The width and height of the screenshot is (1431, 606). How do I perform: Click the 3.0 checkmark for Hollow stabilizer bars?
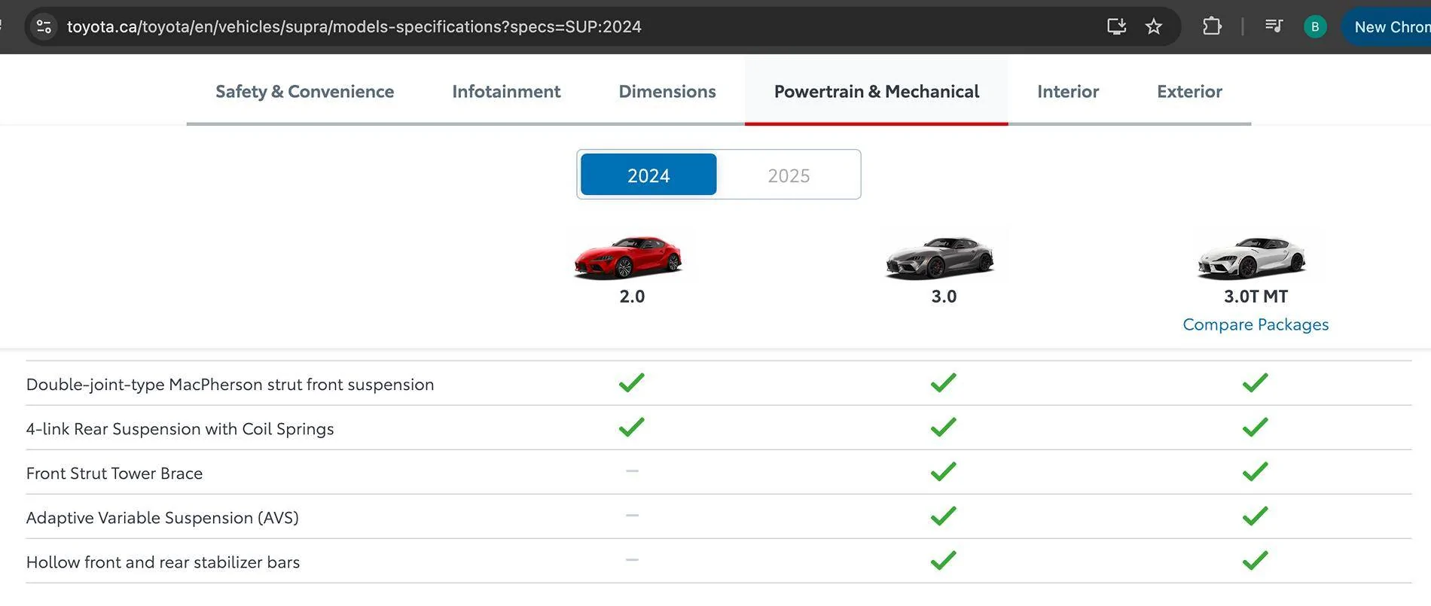(943, 560)
